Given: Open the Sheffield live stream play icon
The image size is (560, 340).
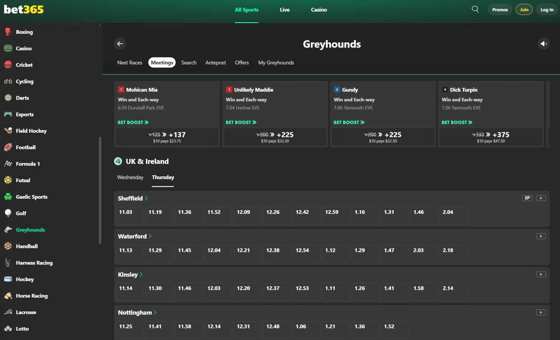Looking at the screenshot, I should coord(541,198).
